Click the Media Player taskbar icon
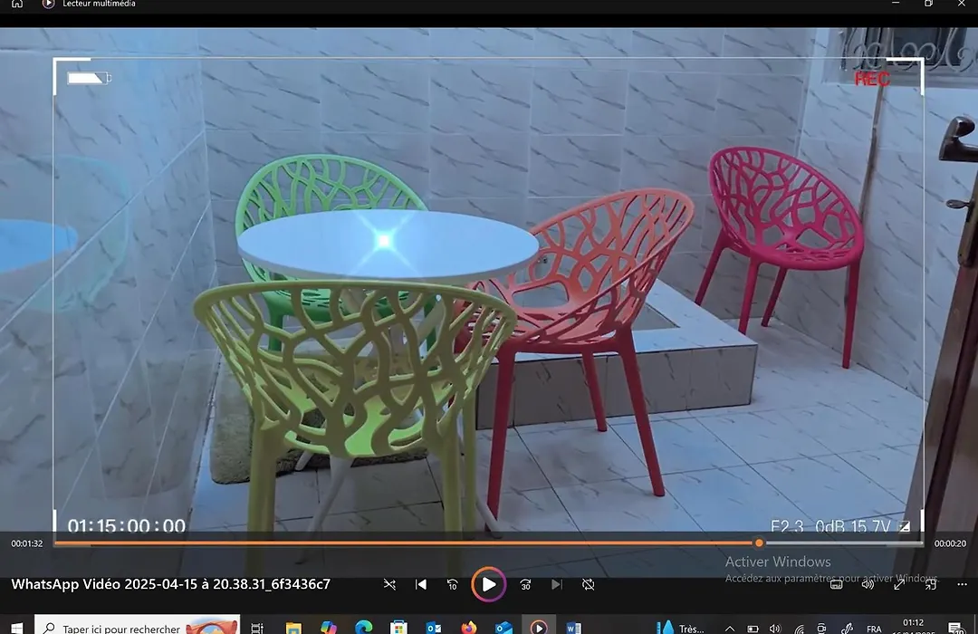Image resolution: width=978 pixels, height=634 pixels. click(x=539, y=627)
